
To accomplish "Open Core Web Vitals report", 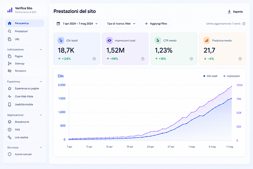I will point(25,96).
